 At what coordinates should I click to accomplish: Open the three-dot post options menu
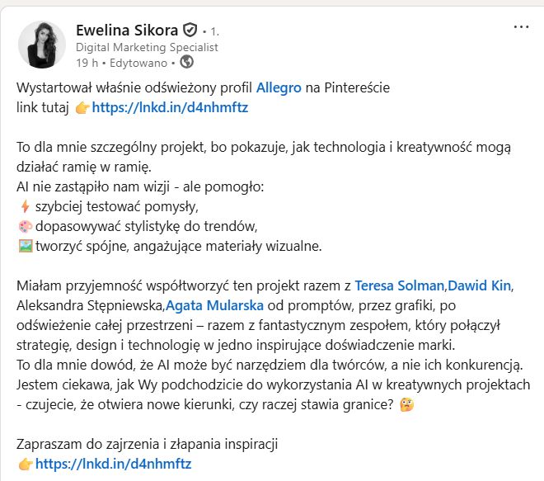point(521,27)
